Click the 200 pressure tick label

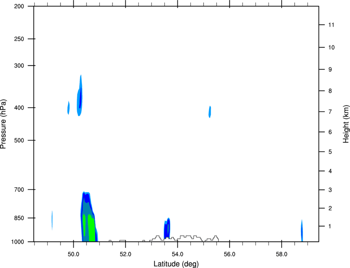coord(19,6)
